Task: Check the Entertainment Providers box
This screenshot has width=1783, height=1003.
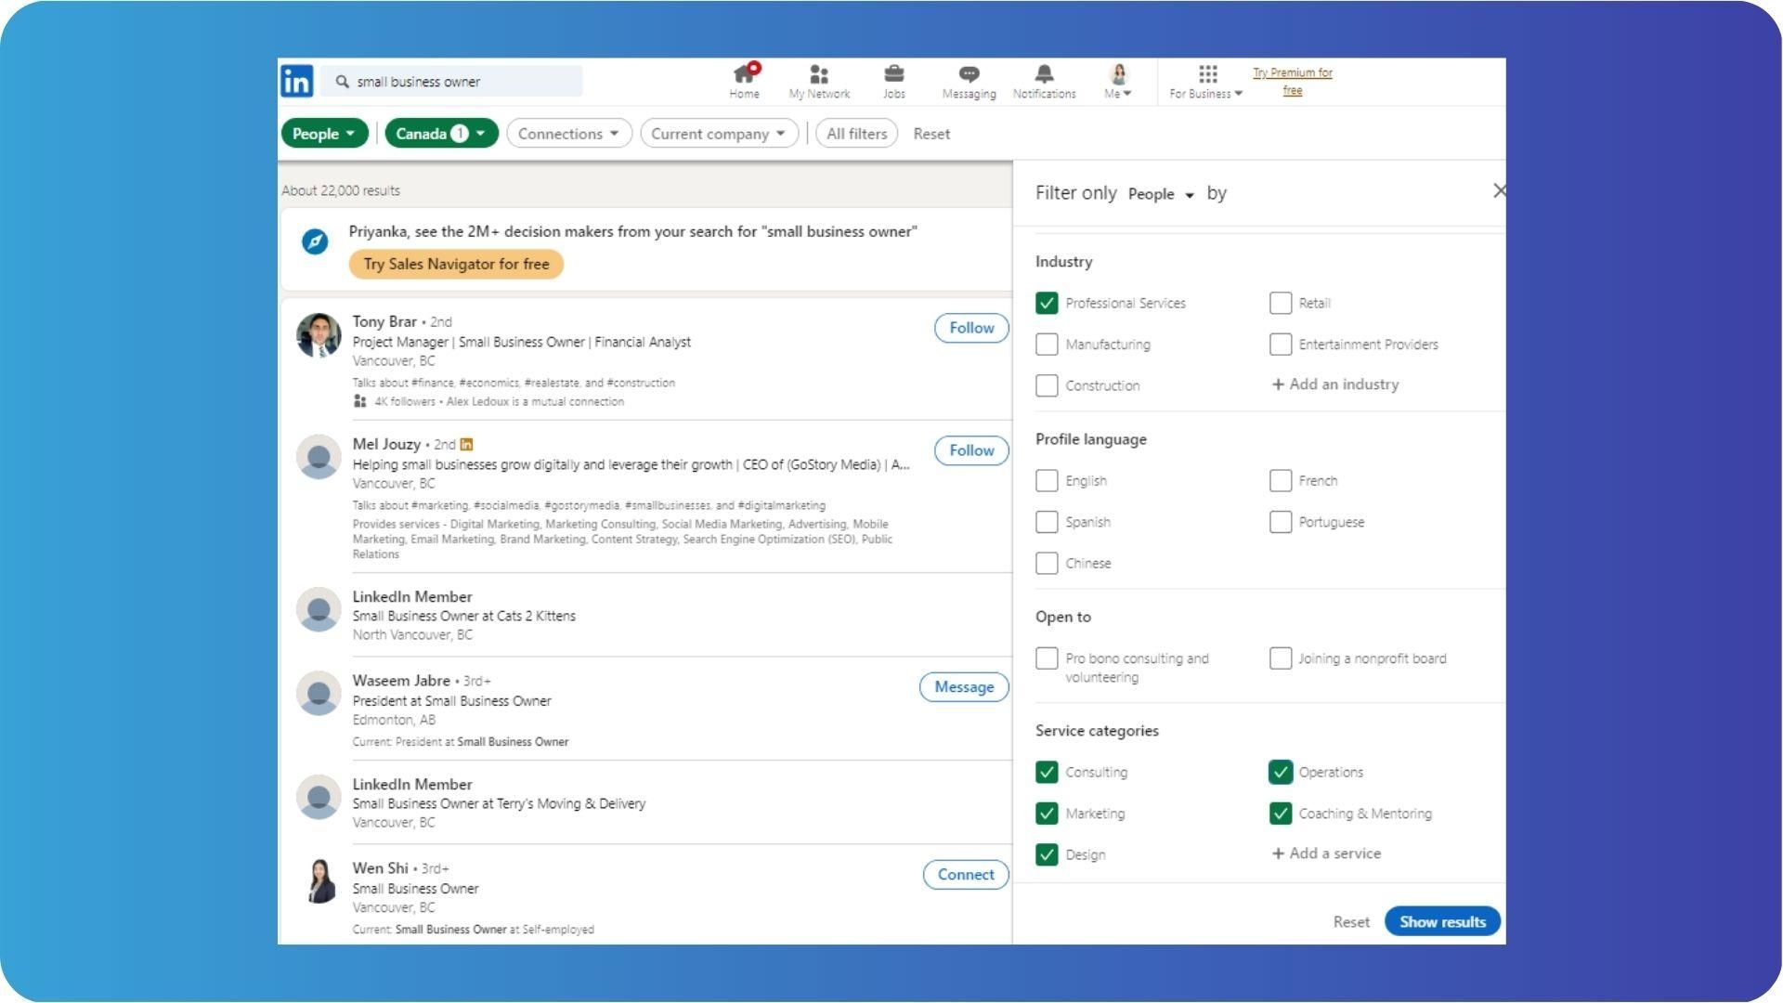Action: (1281, 345)
